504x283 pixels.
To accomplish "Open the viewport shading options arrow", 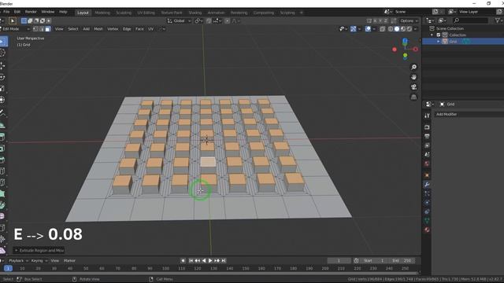I will (x=415, y=29).
